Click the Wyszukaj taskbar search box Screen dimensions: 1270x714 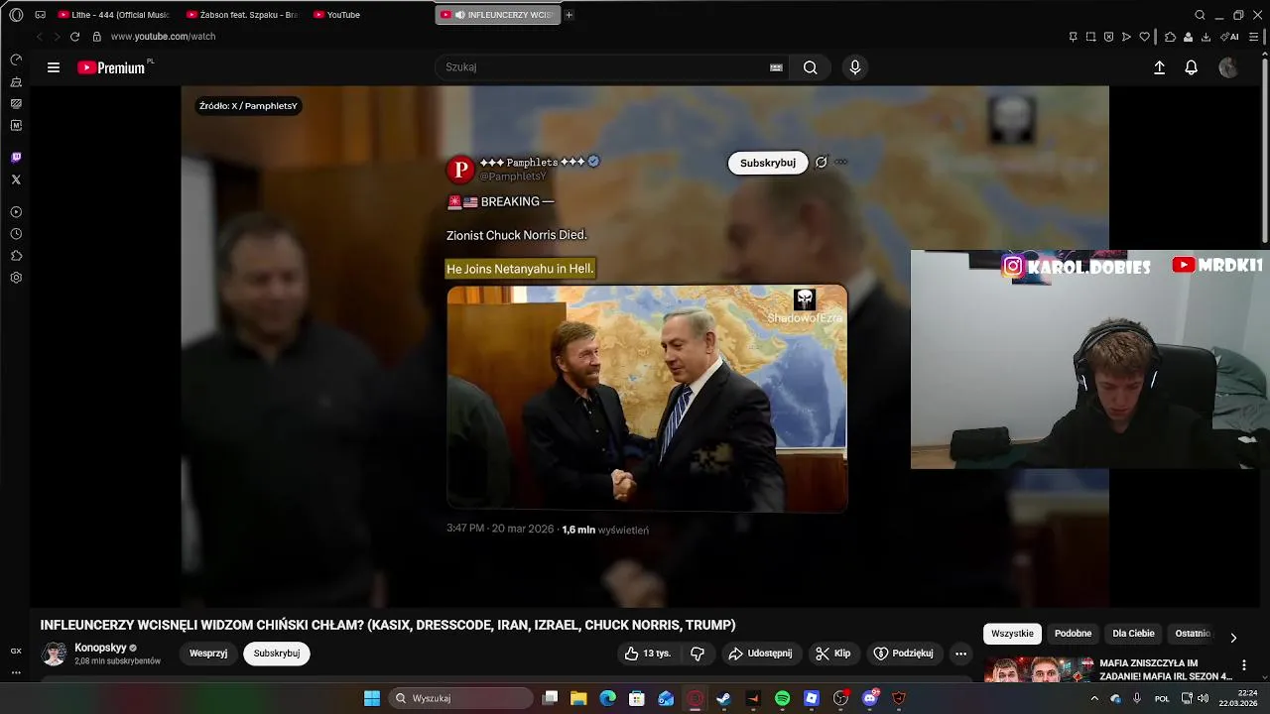(x=461, y=698)
